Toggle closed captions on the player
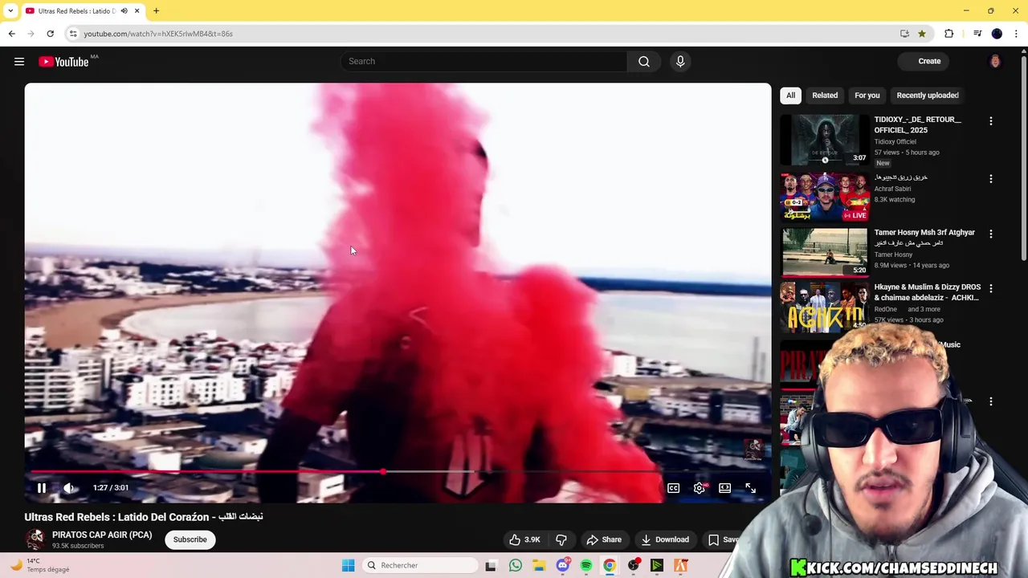 (674, 488)
